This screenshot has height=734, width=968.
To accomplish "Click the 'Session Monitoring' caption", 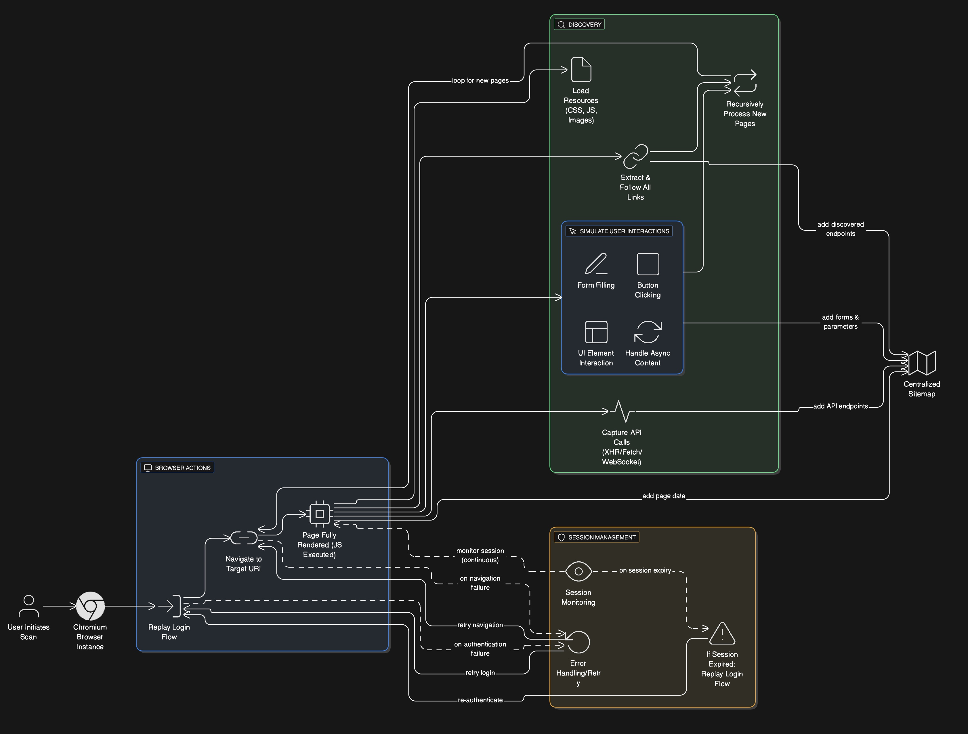I will click(578, 597).
